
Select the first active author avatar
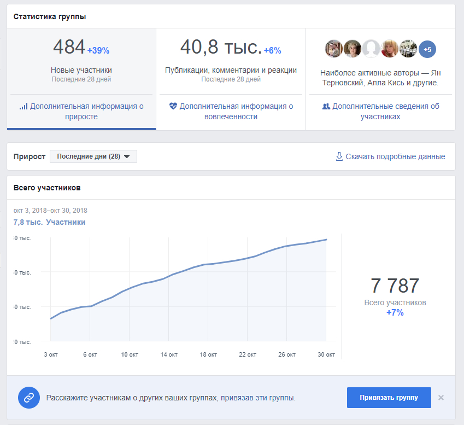coord(334,49)
